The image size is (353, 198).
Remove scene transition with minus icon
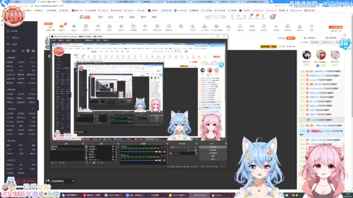click(x=192, y=150)
